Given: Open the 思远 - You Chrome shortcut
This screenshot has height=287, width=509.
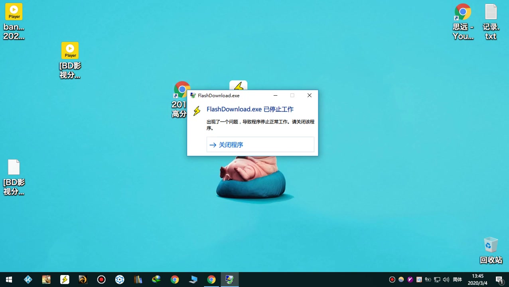Looking at the screenshot, I should click(x=462, y=12).
